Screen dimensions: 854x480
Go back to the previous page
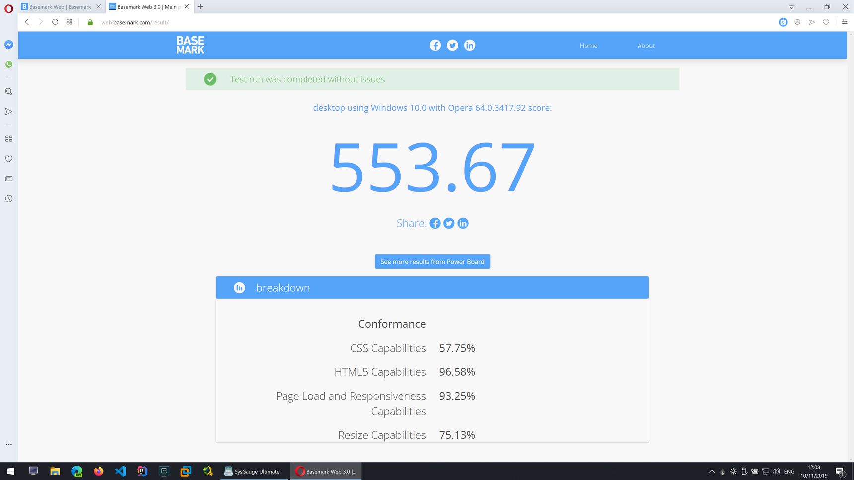(27, 22)
